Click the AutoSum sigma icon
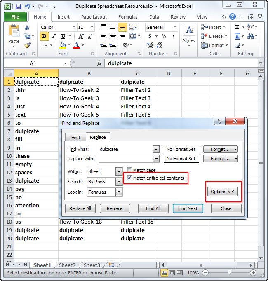Viewport: 268px width, 281px height. pyautogui.click(x=237, y=27)
